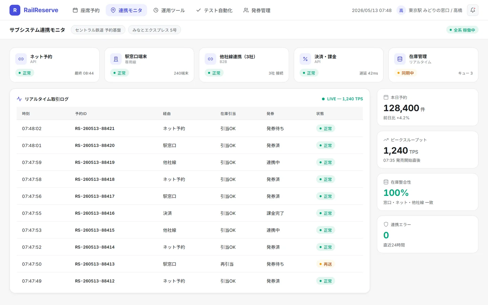Click the 遅延 42ms text
Image resolution: width=488 pixels, height=305 pixels.
(369, 73)
